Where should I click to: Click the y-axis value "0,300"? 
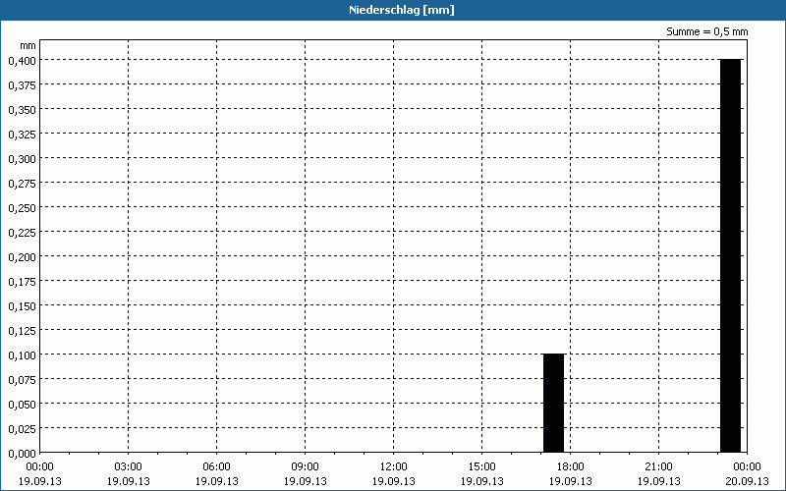22,158
